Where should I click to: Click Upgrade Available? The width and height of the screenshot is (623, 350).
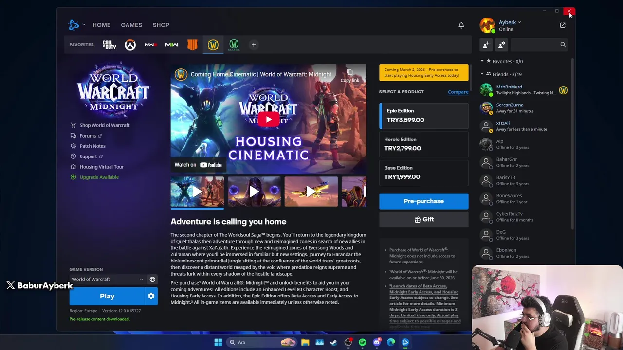(x=94, y=177)
